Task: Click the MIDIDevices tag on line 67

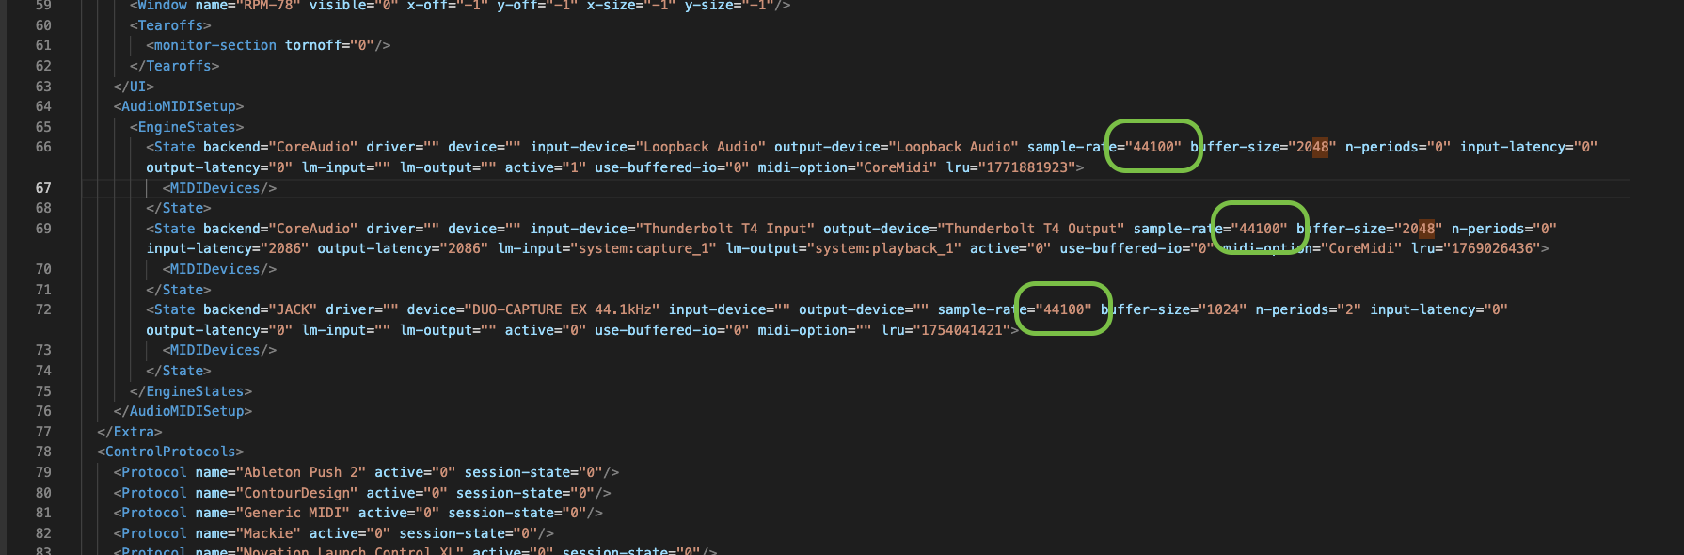Action: coord(219,188)
